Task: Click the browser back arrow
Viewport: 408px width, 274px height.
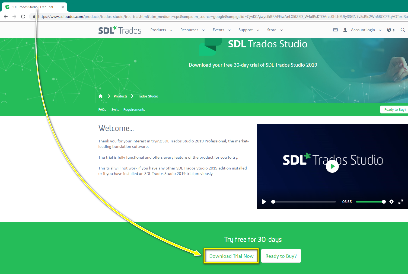Action: coord(6,17)
